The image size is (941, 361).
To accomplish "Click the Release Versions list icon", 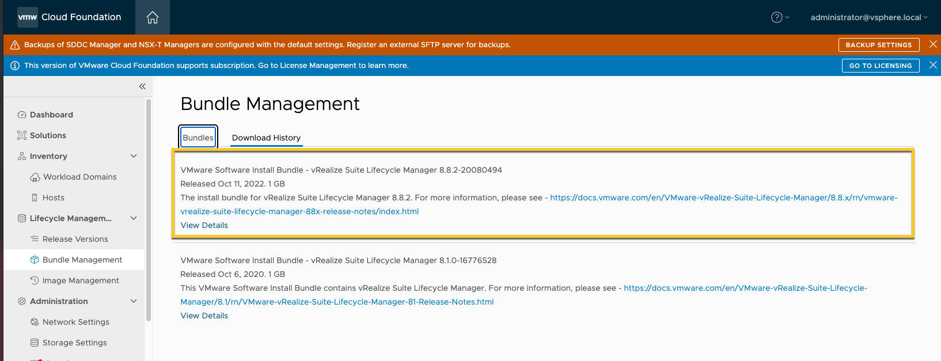I will 35,239.
